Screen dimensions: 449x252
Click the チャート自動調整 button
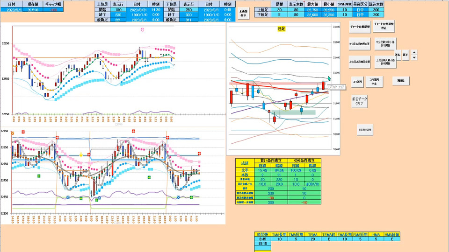coord(360,27)
